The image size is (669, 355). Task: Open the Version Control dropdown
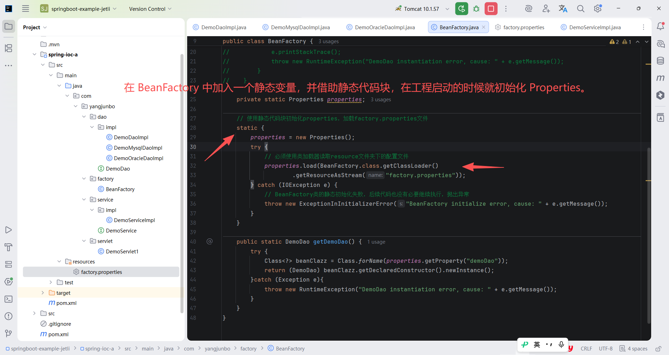pos(150,9)
